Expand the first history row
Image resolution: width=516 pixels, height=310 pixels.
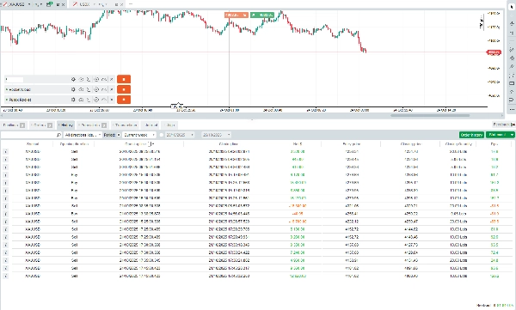pos(5,151)
